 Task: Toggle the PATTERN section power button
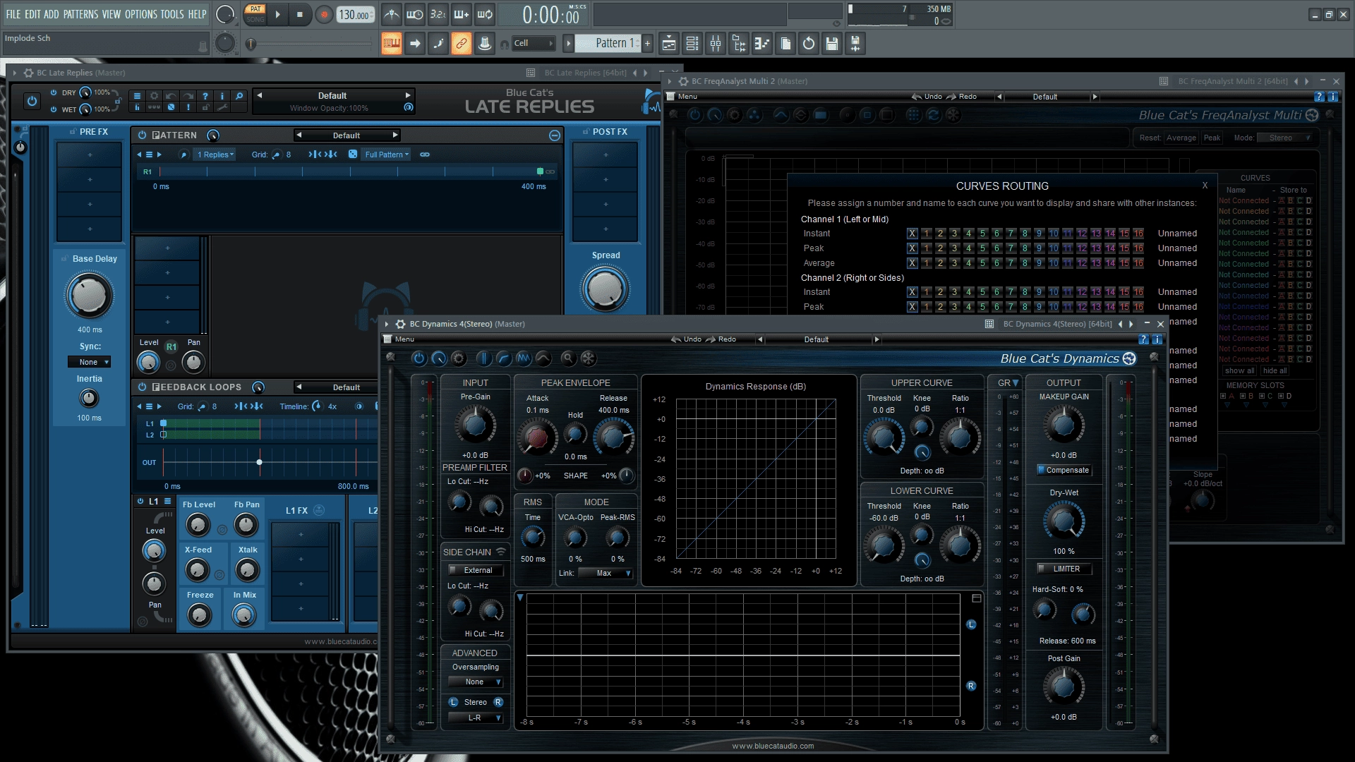tap(142, 135)
